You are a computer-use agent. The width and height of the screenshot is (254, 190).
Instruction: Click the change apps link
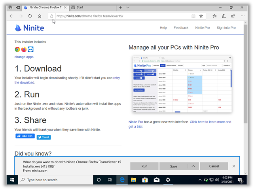coord(24,57)
